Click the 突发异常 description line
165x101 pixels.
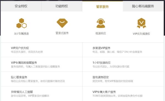pyautogui.click(x=113, y=81)
